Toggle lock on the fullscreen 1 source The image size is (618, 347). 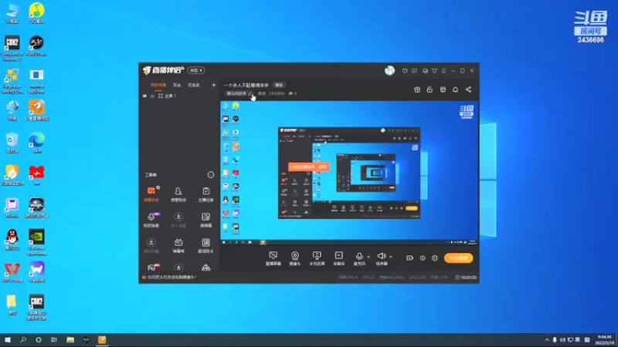pos(152,96)
